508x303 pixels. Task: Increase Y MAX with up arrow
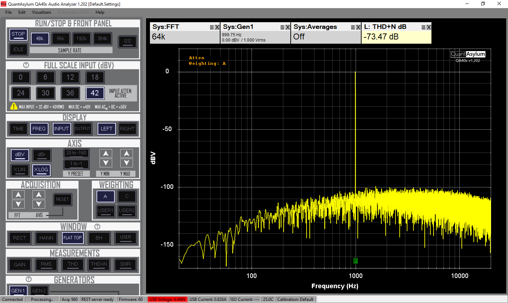[x=127, y=154]
